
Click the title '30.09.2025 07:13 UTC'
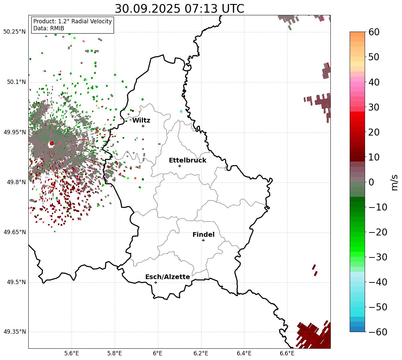click(x=179, y=9)
